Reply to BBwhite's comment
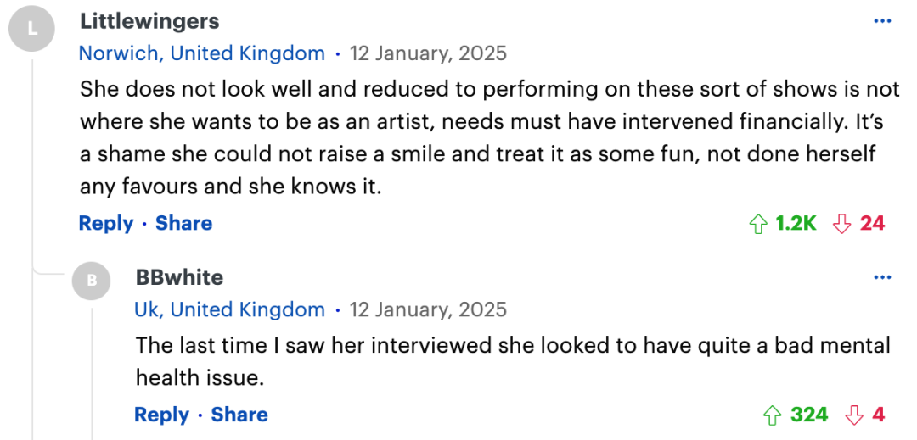This screenshot has height=440, width=917. (x=161, y=415)
